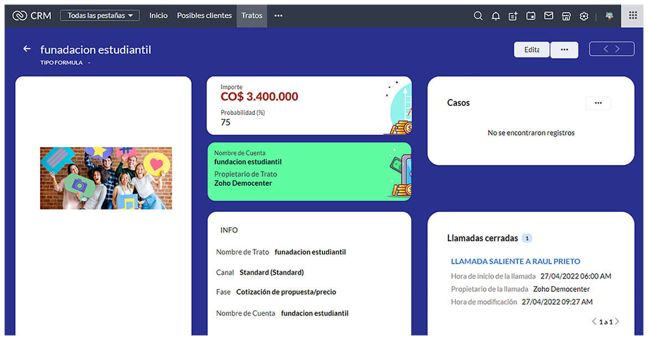Select the Tratos tab
This screenshot has height=340, width=648.
[x=251, y=15]
